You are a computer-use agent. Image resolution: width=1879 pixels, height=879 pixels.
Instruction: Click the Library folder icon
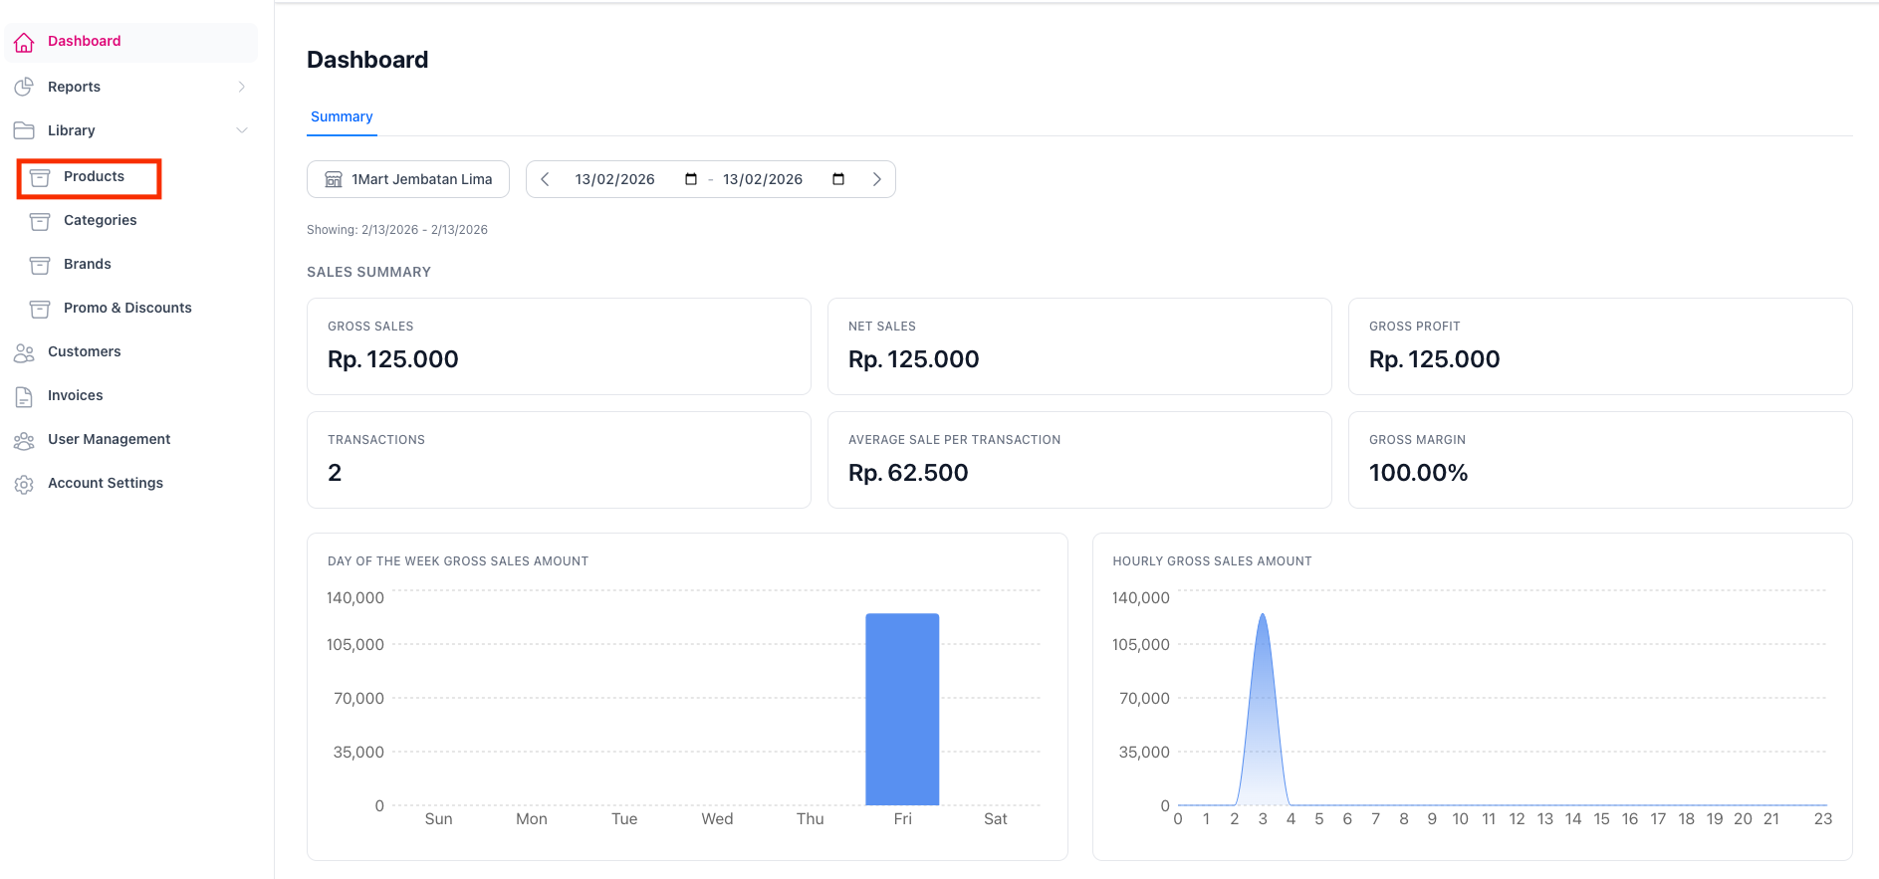(24, 130)
